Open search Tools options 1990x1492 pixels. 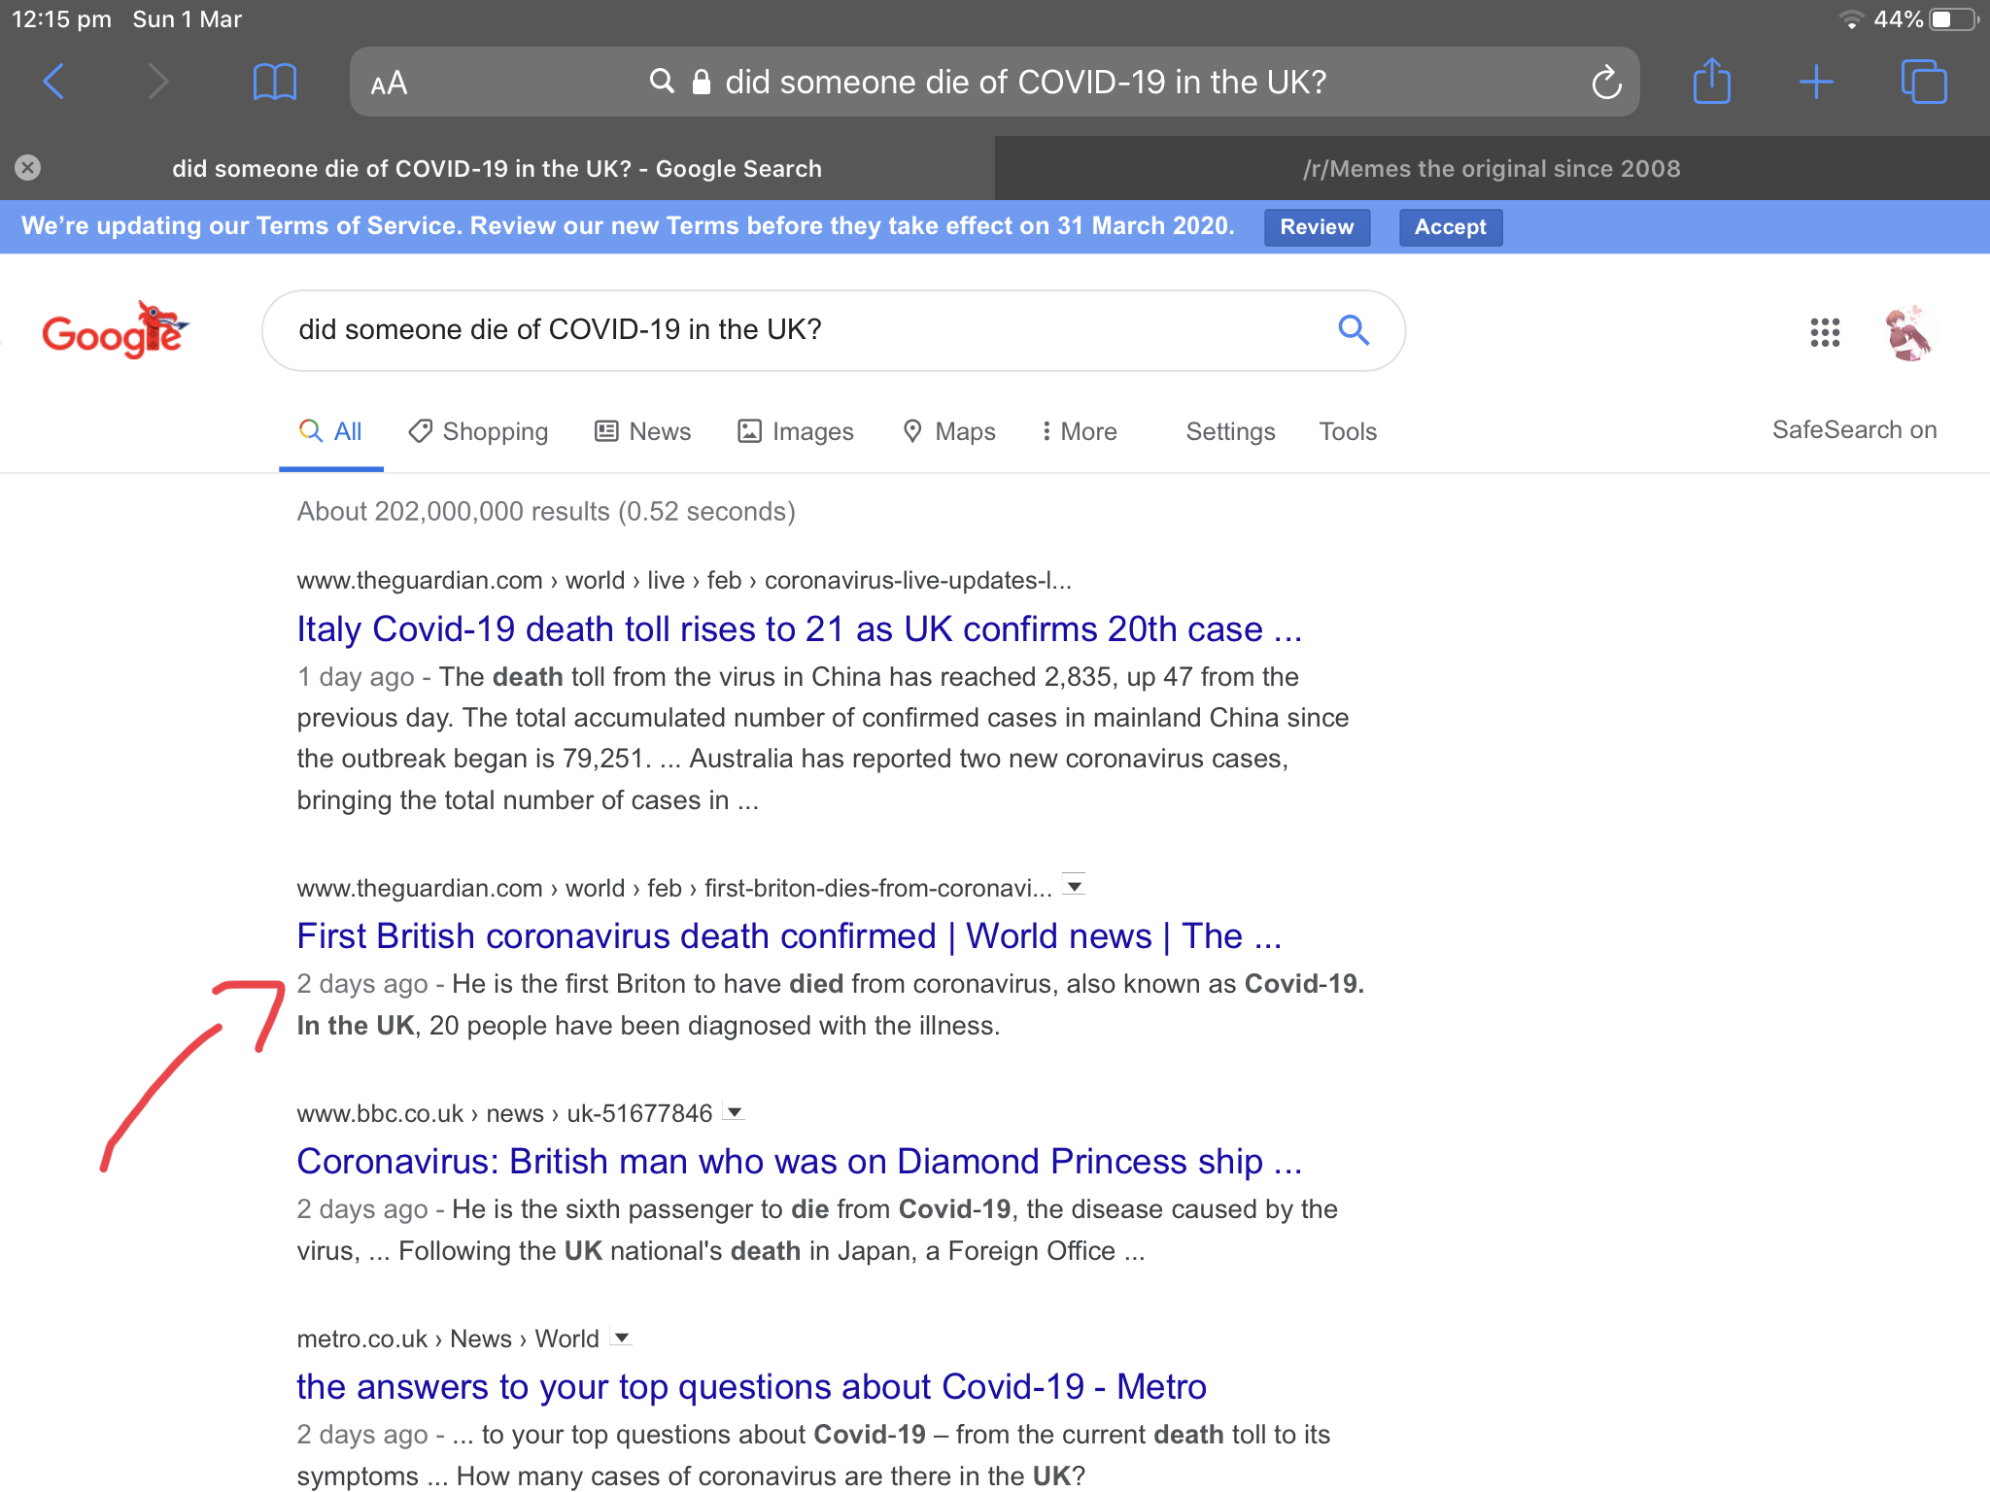tap(1348, 431)
